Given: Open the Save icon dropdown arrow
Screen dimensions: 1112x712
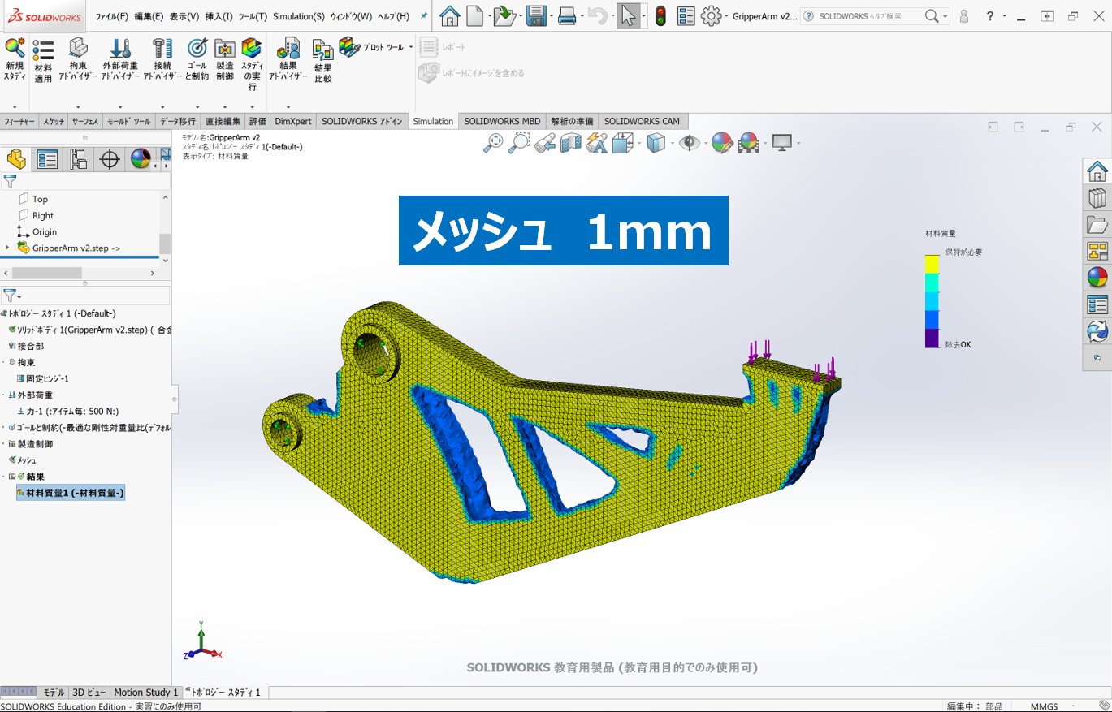Looking at the screenshot, I should pyautogui.click(x=551, y=16).
